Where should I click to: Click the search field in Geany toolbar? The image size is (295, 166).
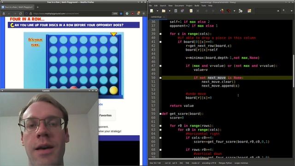tap(268, 11)
